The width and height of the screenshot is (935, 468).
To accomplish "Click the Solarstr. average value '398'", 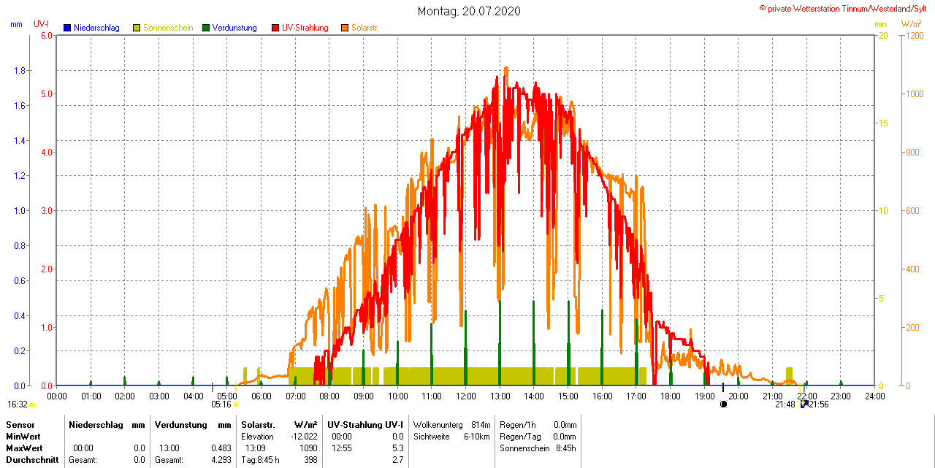I will point(310,460).
